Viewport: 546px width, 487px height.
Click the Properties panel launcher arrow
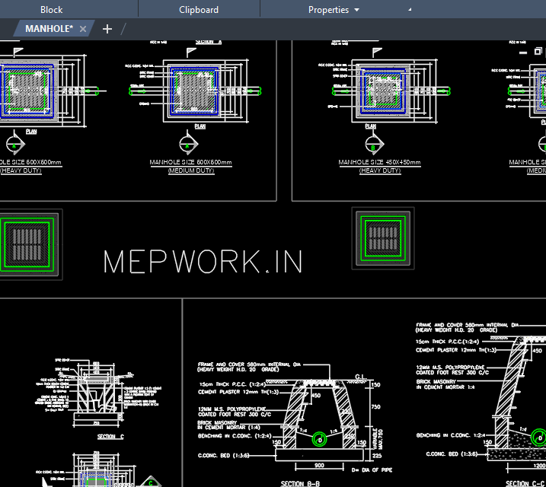[410, 9]
